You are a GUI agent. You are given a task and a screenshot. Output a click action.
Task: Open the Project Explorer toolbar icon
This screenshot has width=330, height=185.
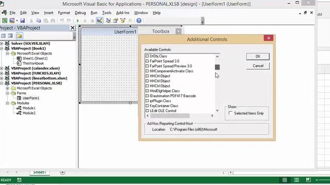pos(108,21)
